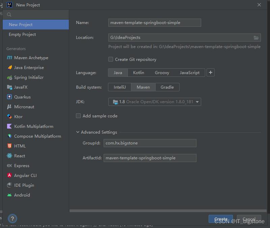Click the project Name input field
This screenshot has width=270, height=228.
click(x=155, y=23)
